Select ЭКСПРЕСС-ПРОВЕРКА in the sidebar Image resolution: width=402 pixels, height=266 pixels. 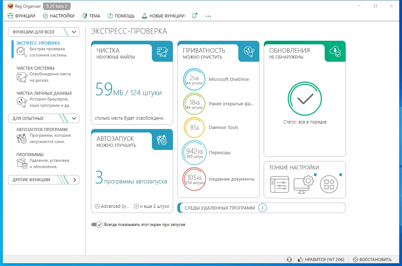tap(38, 43)
